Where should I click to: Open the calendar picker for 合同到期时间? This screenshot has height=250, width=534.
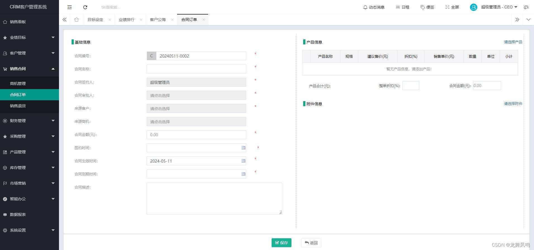pos(243,174)
